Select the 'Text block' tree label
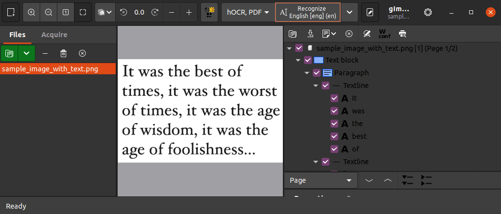Screen dimensions: 501x214 342,60
